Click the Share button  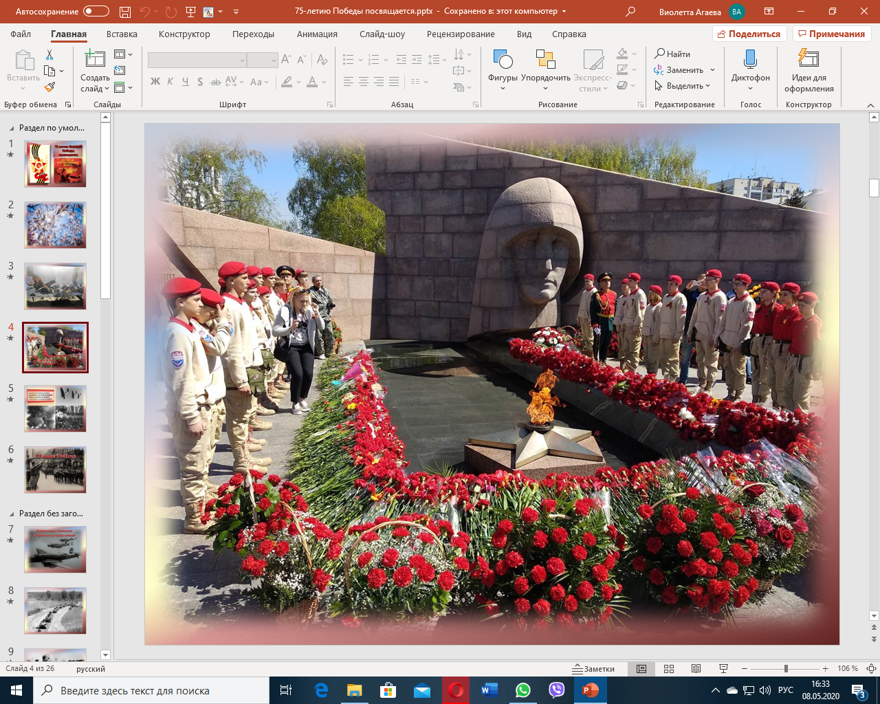pyautogui.click(x=749, y=34)
